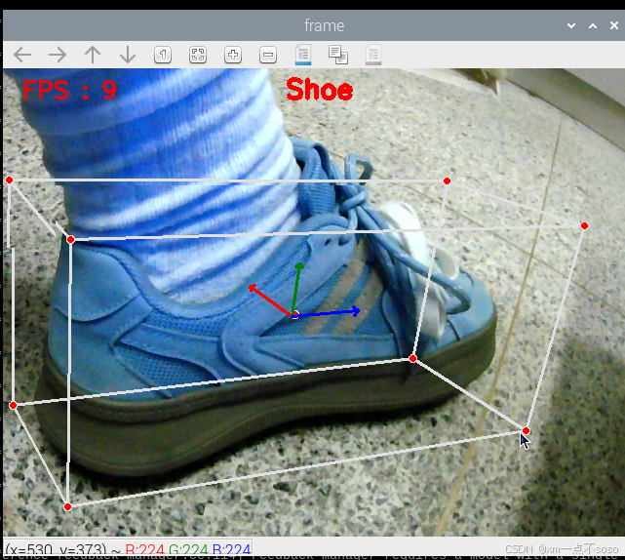Maximize the frame window with up chevron

pos(593,26)
